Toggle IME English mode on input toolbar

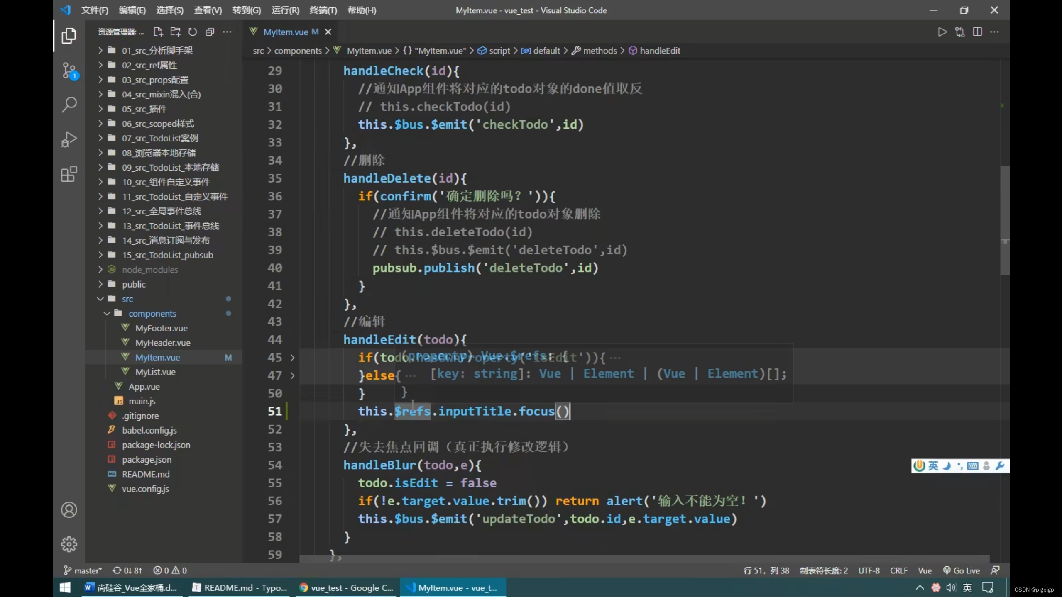(x=933, y=466)
